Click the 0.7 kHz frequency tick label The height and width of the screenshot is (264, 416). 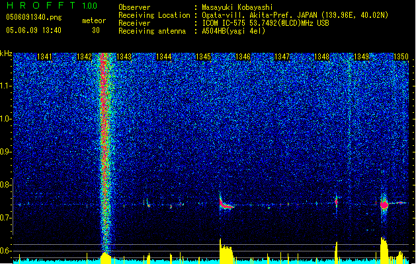5,218
